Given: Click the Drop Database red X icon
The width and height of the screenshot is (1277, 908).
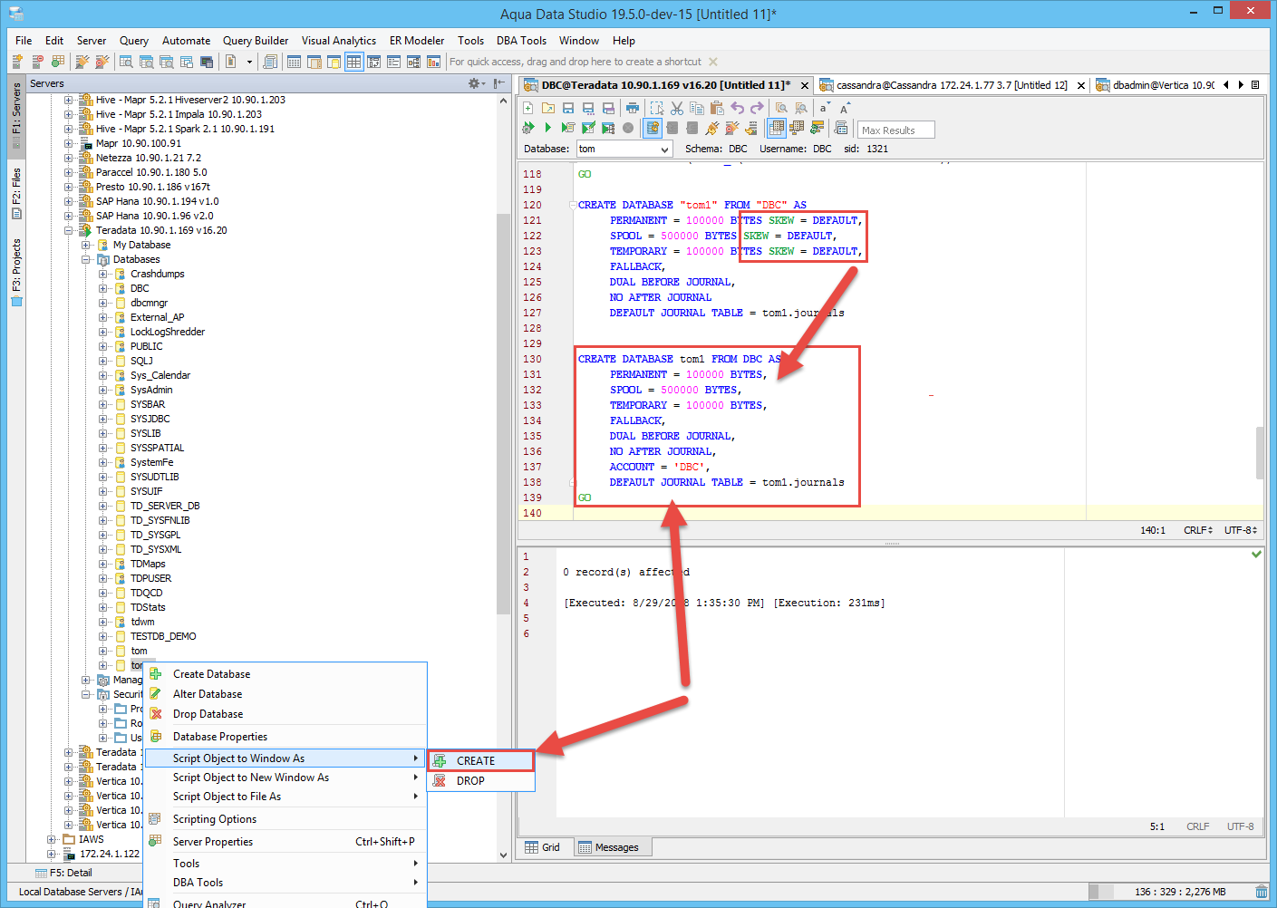Looking at the screenshot, I should point(156,714).
